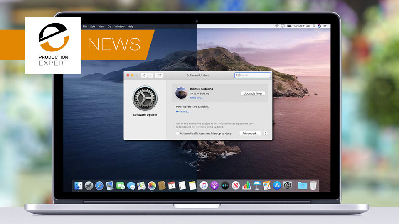Click the Advanced... button
This screenshot has height=224, width=399.
(x=250, y=134)
